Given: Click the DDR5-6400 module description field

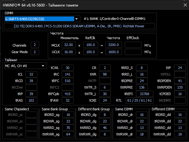Looking at the screenshot, I should click(79, 26).
